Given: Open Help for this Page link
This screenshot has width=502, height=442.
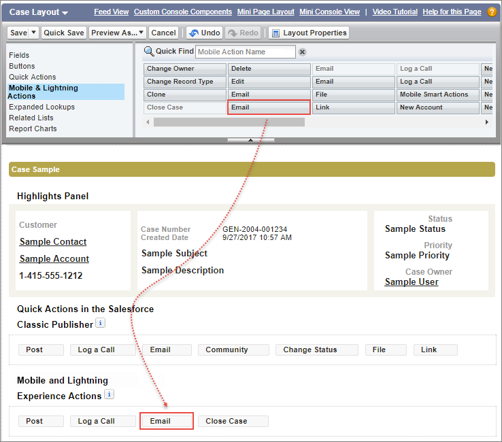Looking at the screenshot, I should [452, 12].
